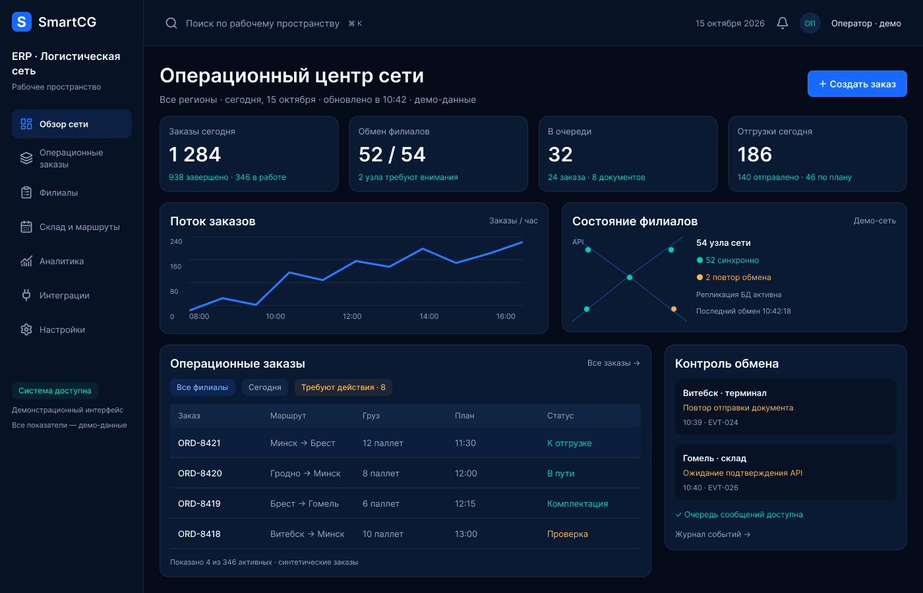923x593 pixels.
Task: Click В очереди 32 card
Action: pyautogui.click(x=628, y=154)
